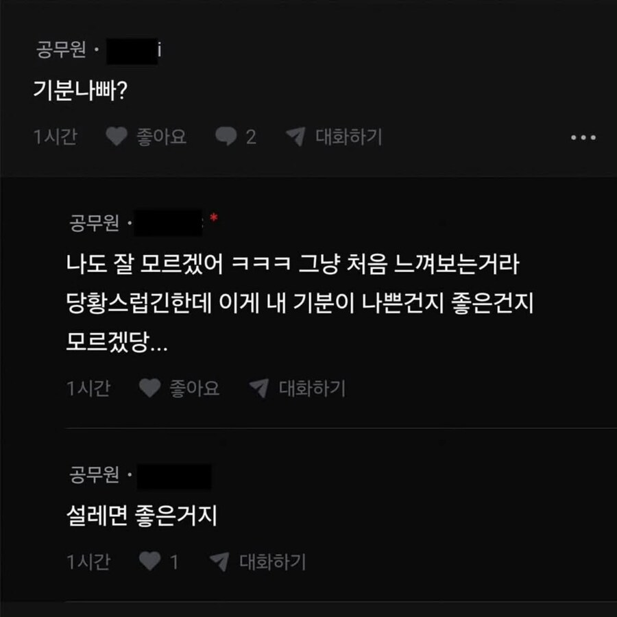The width and height of the screenshot is (617, 617).
Task: Click the heart icon under '나도 잘 모르겠어' reply
Action: click(x=150, y=388)
